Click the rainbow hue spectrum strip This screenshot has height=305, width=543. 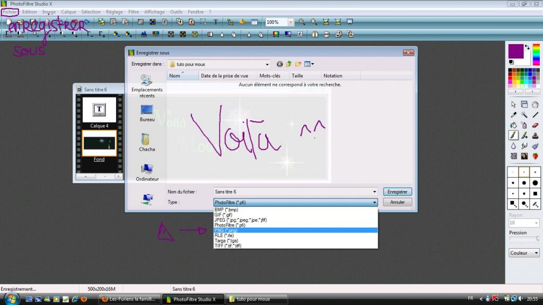(x=536, y=55)
